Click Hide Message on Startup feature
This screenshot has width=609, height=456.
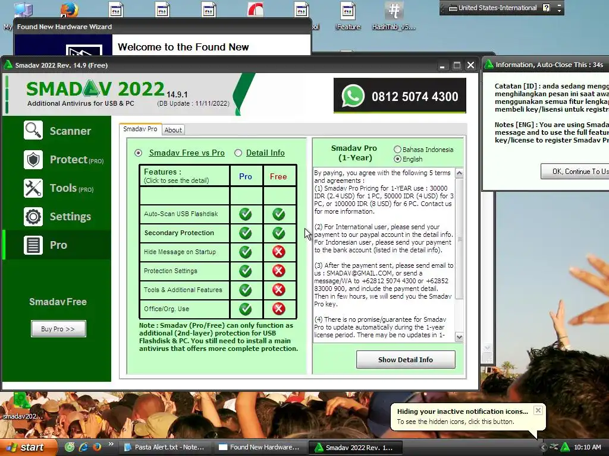coord(180,252)
